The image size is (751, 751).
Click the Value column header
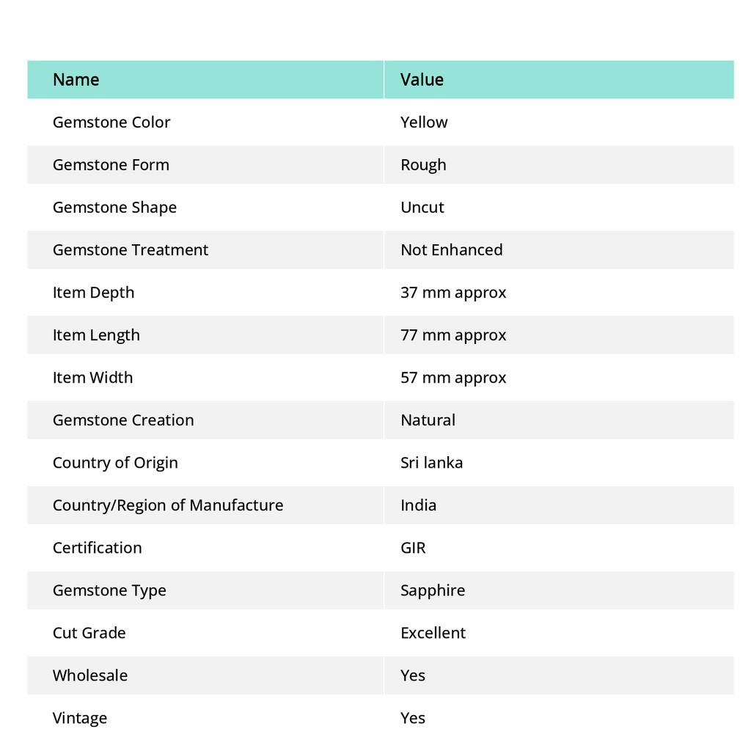point(422,79)
